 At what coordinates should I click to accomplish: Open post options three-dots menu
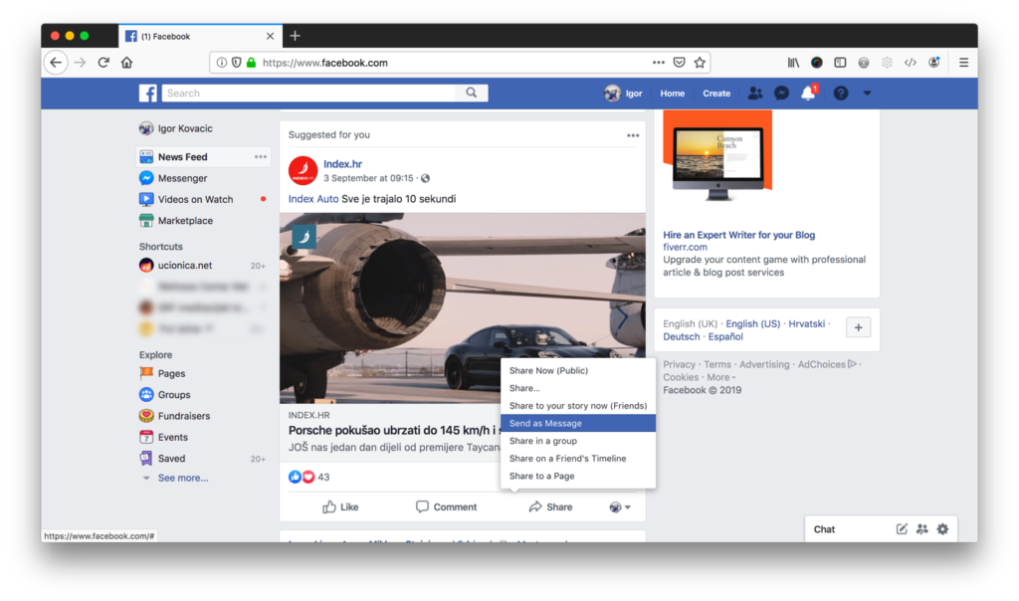(x=633, y=135)
